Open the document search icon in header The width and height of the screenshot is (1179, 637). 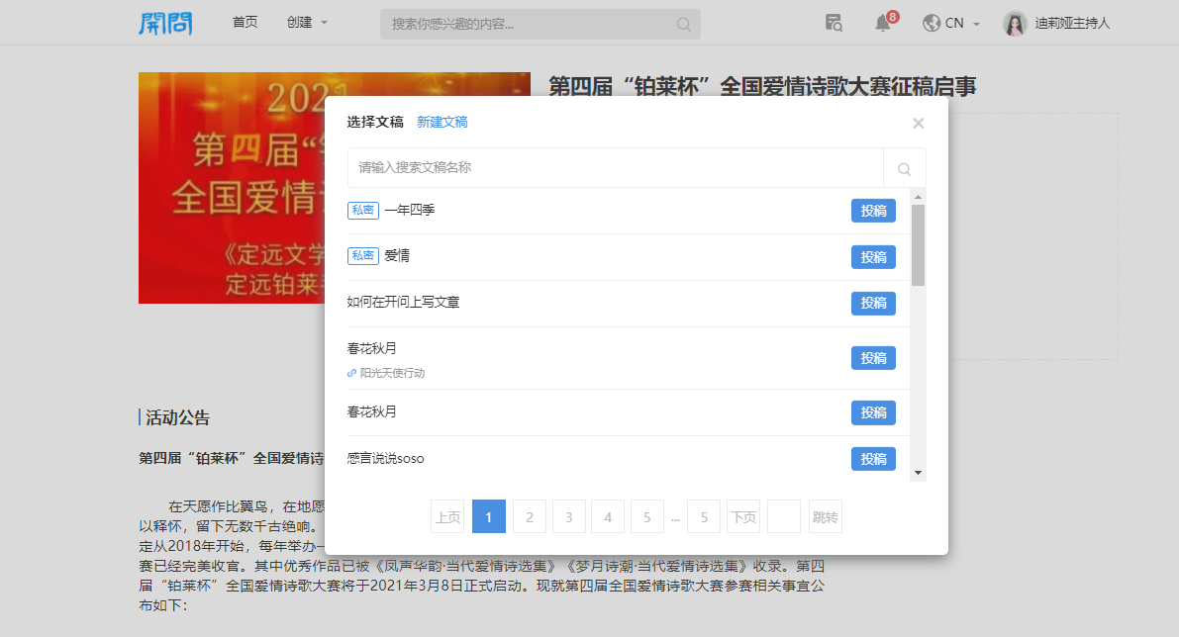[x=834, y=24]
